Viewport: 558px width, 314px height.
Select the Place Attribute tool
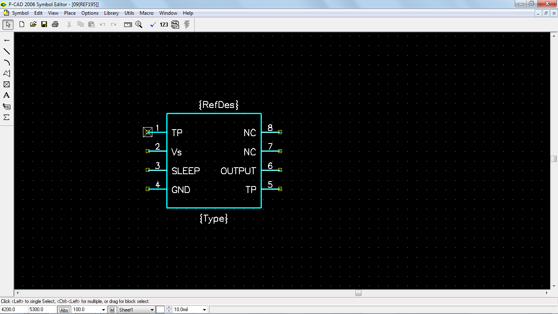tap(7, 106)
